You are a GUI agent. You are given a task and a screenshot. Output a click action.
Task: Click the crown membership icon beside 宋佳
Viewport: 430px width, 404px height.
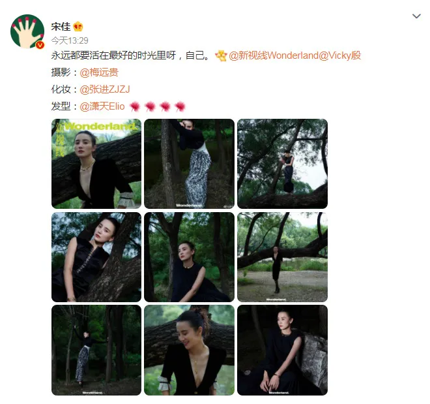(78, 27)
